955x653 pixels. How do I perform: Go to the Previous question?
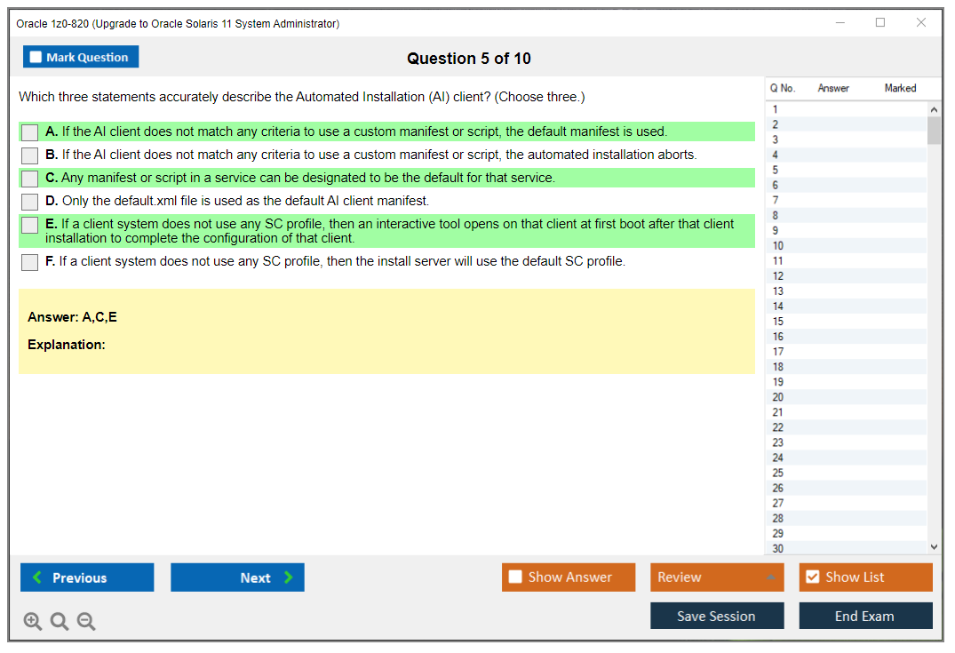(x=87, y=577)
